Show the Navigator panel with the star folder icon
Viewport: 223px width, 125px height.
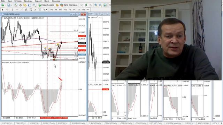pyautogui.click(x=25, y=5)
